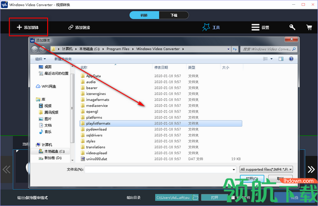This screenshot has width=318, height=206.
Task: Switch to the Convert tab
Action: tap(144, 15)
